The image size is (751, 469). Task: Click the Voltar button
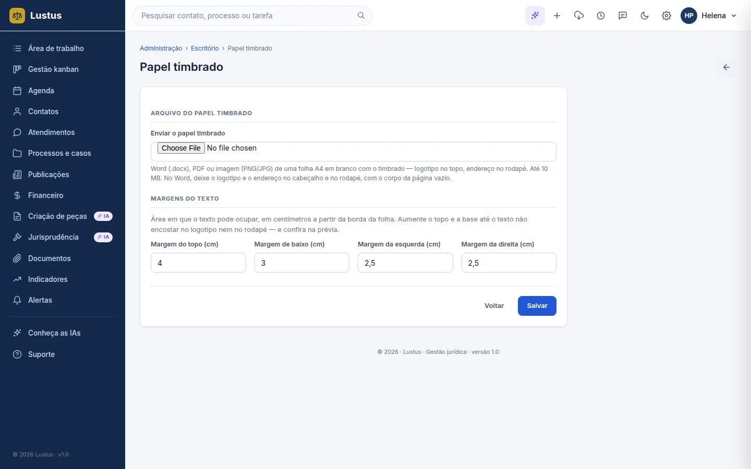click(494, 306)
